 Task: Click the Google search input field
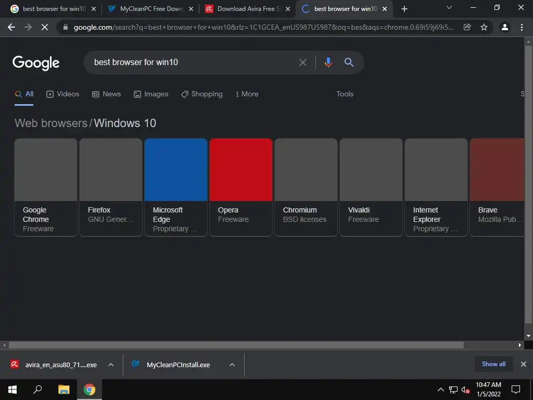pyautogui.click(x=194, y=63)
